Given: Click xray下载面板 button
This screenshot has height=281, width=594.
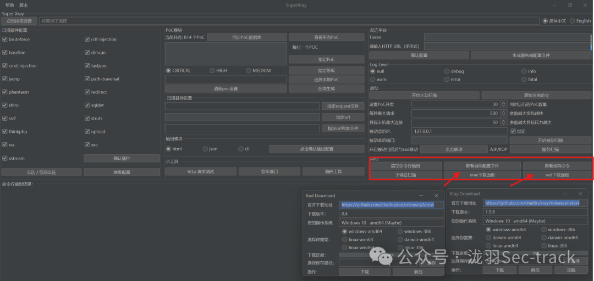Looking at the screenshot, I should pyautogui.click(x=482, y=175).
